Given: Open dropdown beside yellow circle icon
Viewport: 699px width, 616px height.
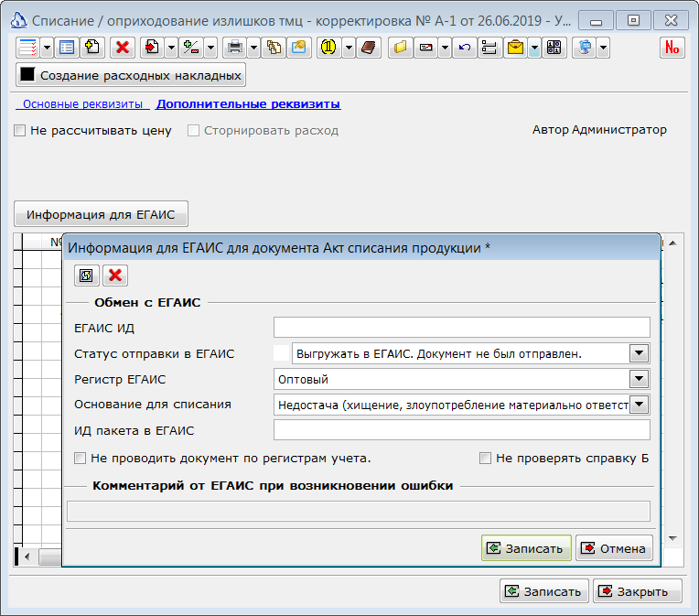Looking at the screenshot, I should pos(349,48).
